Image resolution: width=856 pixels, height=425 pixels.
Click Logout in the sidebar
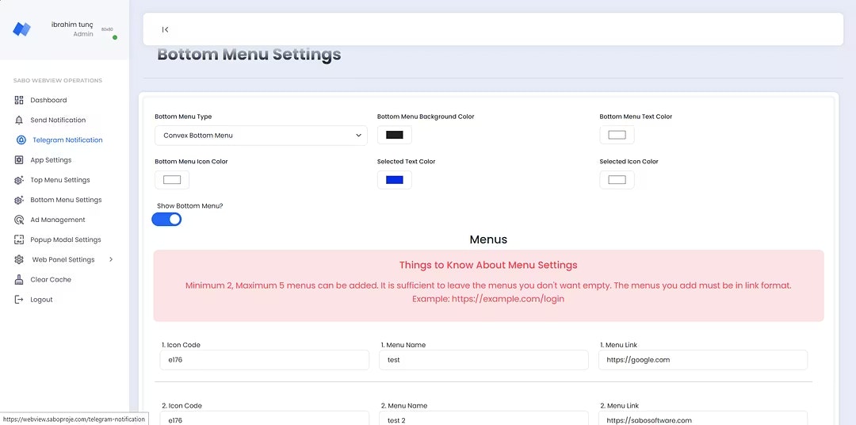[x=41, y=300]
